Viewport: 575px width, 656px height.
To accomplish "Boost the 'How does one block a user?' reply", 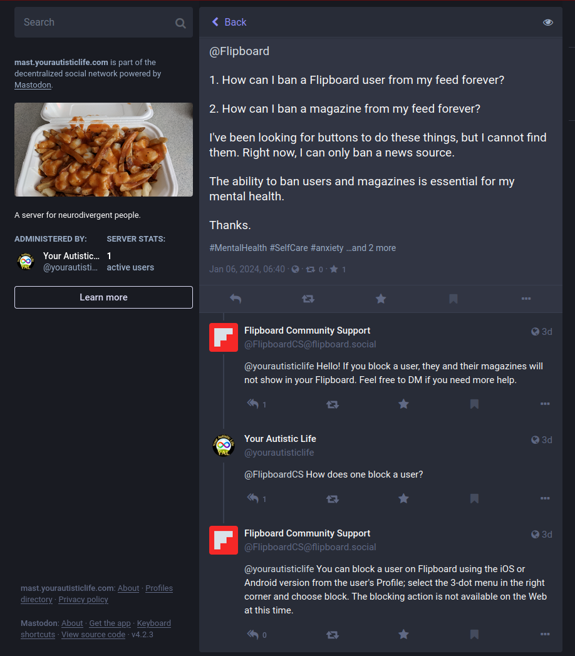I will tap(333, 499).
